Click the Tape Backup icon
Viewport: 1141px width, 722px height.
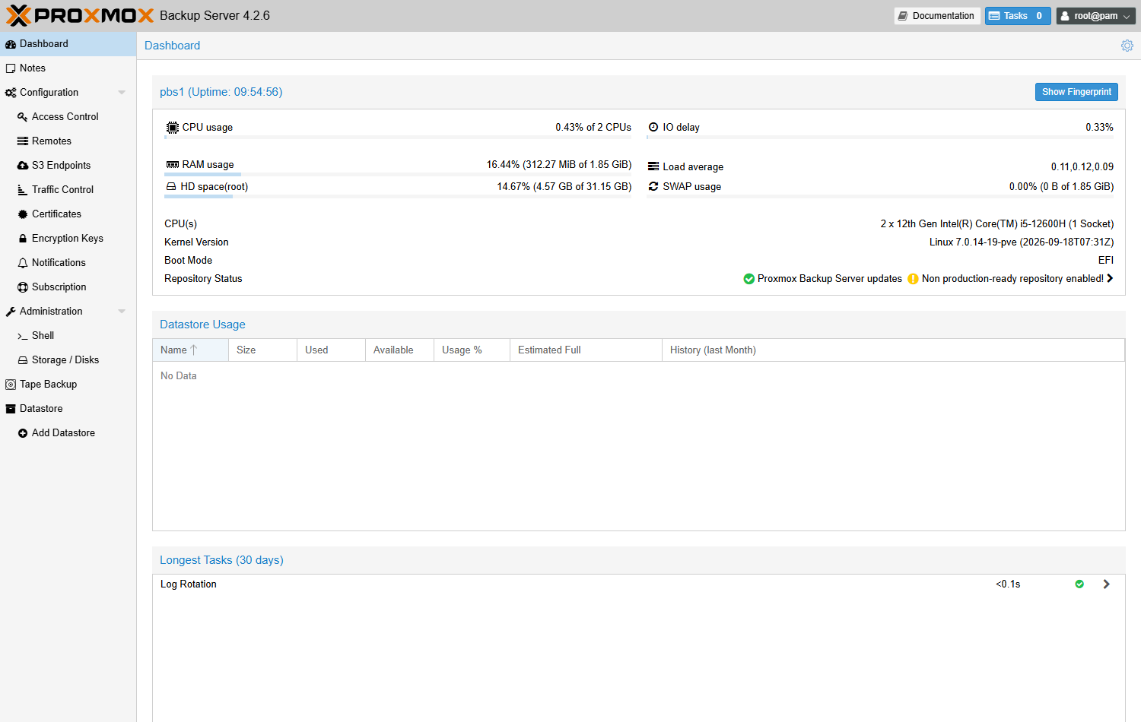tap(11, 385)
